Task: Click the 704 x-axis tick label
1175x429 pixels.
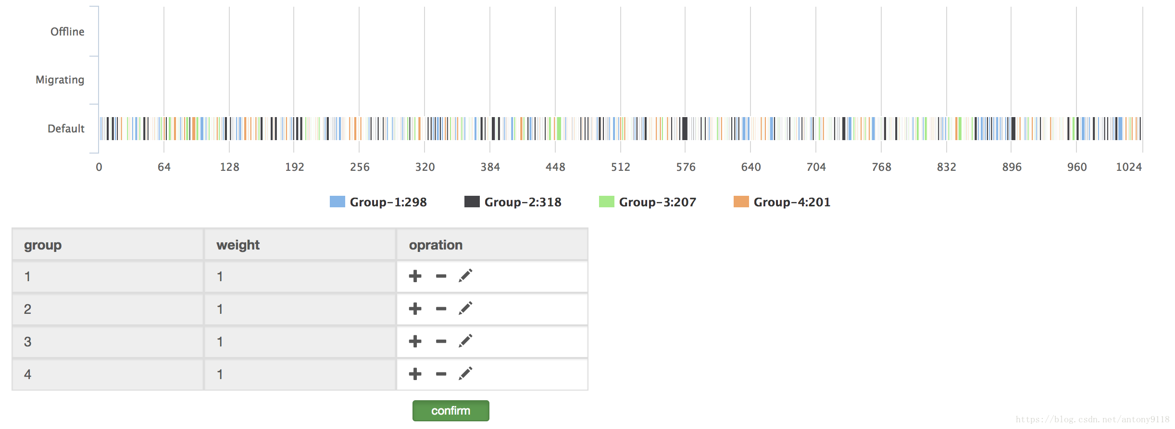Action: click(816, 167)
